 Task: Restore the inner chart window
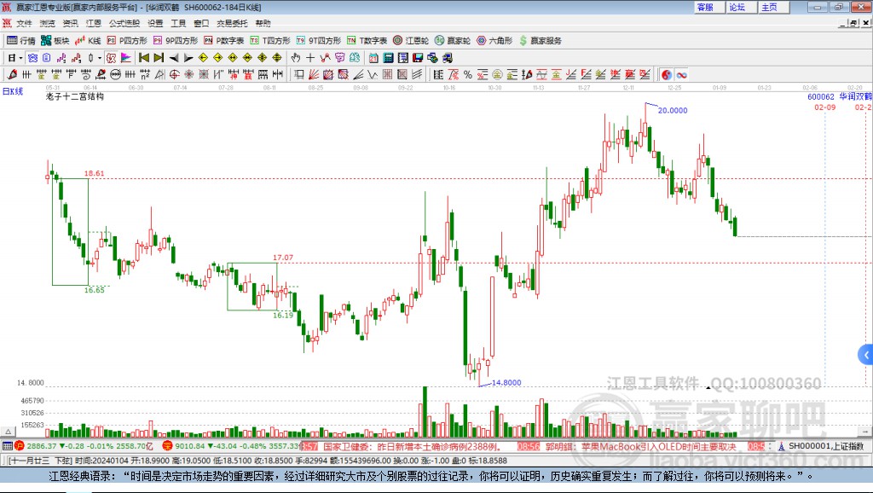point(854,23)
